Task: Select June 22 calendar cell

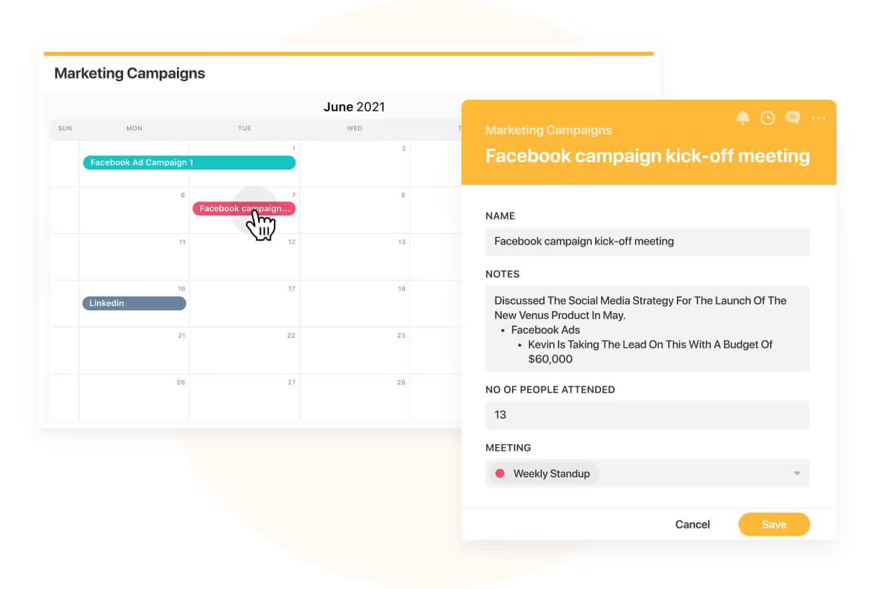Action: 244,352
